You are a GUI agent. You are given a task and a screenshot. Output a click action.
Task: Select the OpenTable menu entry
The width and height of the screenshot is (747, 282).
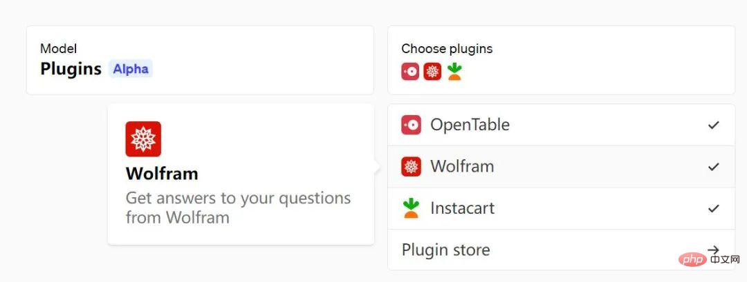561,125
